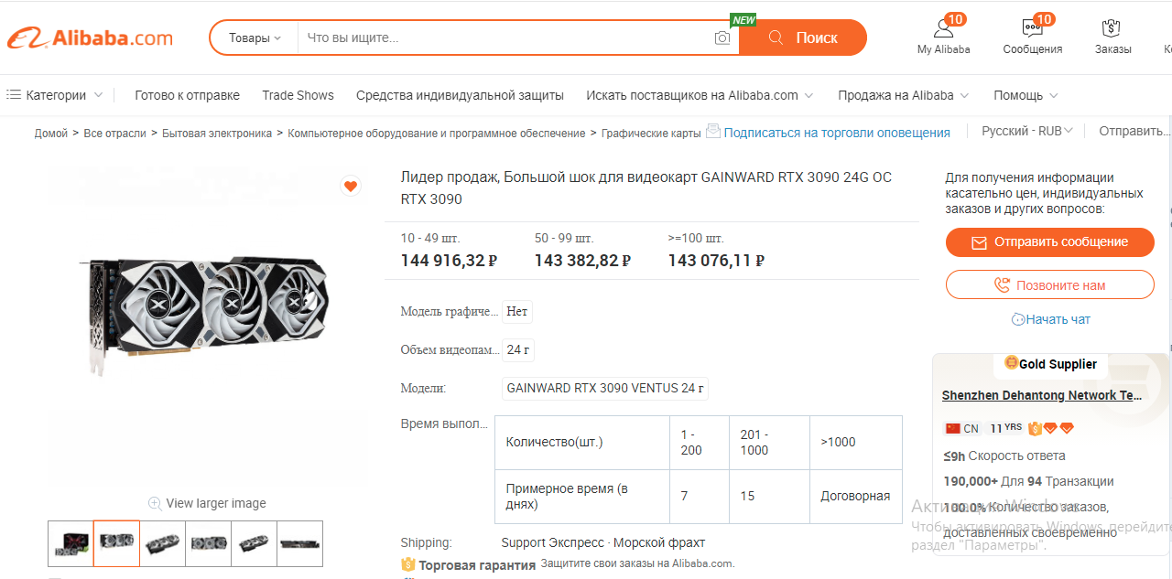This screenshot has width=1172, height=579.
Task: Click the chat bubble icon by Начать чат
Action: [x=1018, y=319]
